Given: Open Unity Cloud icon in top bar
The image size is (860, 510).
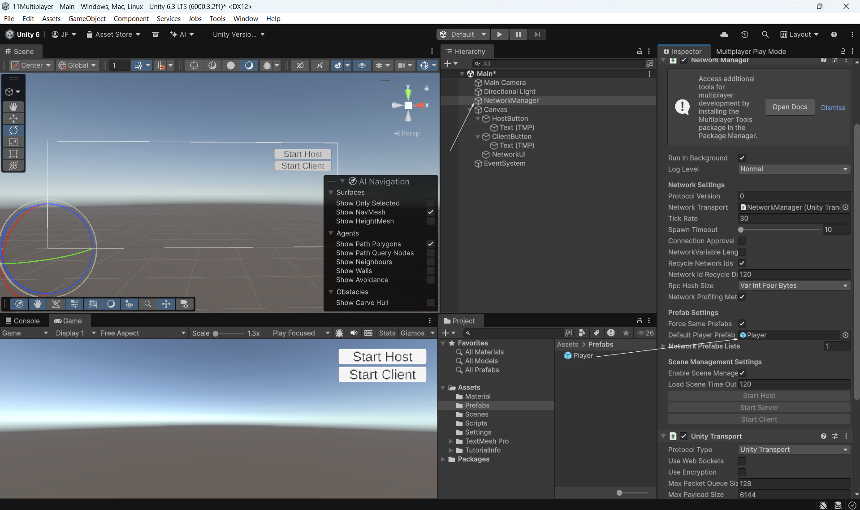Looking at the screenshot, I should pos(724,35).
